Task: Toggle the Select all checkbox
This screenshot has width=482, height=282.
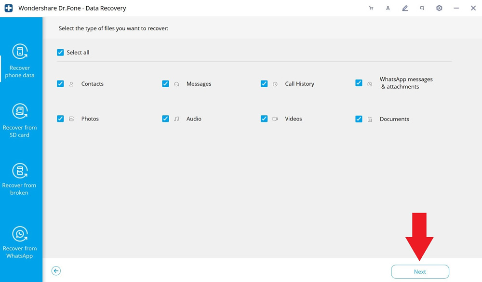Action: [60, 52]
